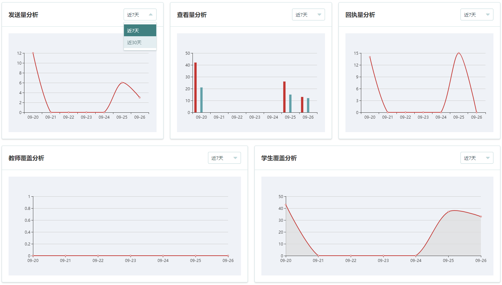The image size is (502, 285).
Task: Click red 09-20 bar in 查看量分析 chart
Action: click(195, 87)
